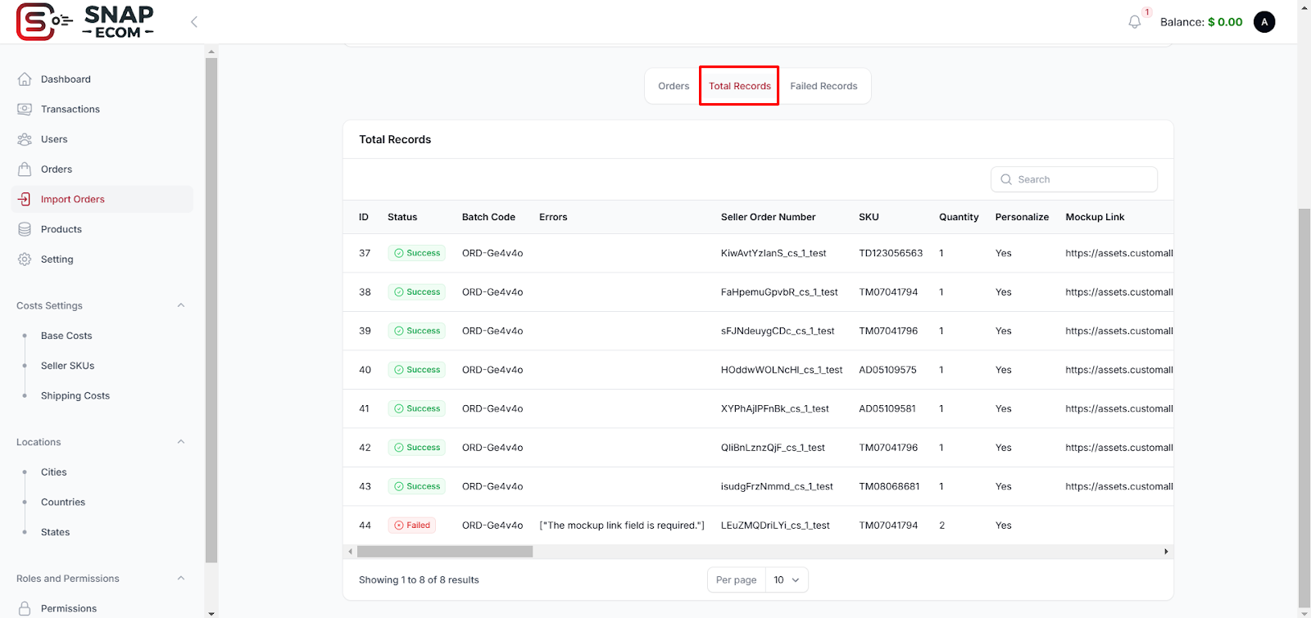Switch to the Failed Records tab
The width and height of the screenshot is (1311, 618).
(823, 86)
